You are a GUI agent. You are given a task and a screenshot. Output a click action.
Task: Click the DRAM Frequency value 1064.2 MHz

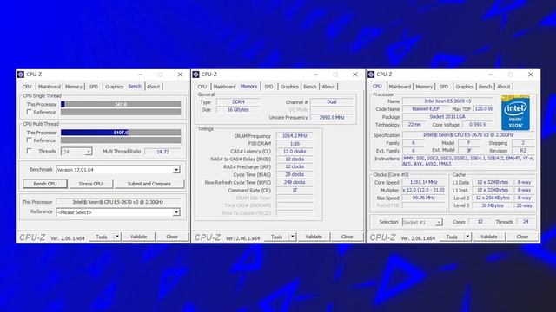point(295,136)
